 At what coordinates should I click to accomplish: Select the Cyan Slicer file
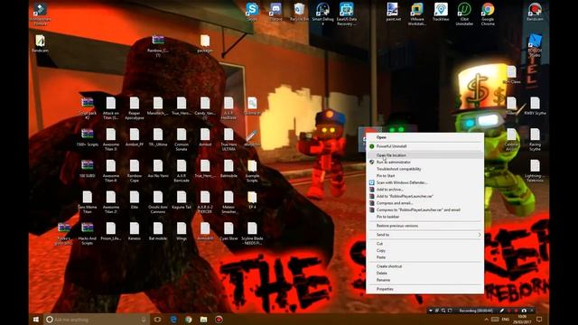tap(228, 231)
